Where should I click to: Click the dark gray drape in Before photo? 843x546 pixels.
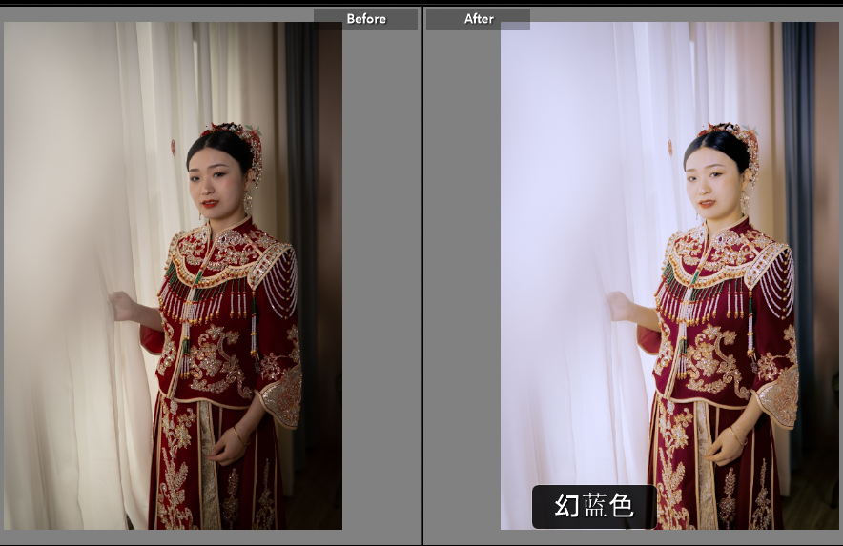pyautogui.click(x=302, y=143)
